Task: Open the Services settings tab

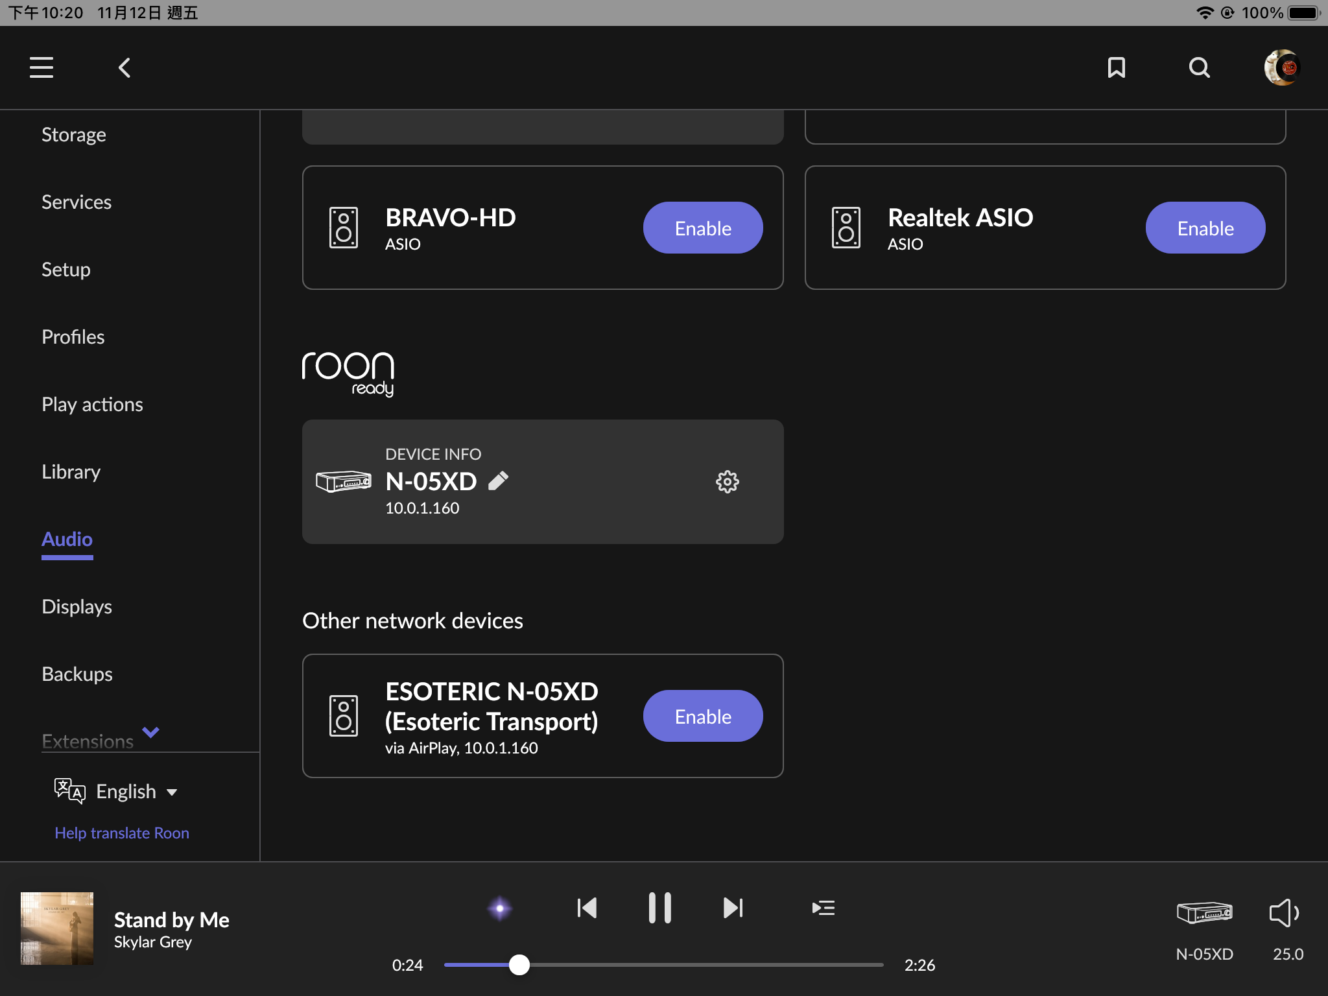Action: click(x=77, y=202)
